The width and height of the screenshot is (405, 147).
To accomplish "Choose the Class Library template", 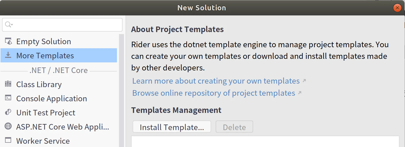I will pos(59,84).
